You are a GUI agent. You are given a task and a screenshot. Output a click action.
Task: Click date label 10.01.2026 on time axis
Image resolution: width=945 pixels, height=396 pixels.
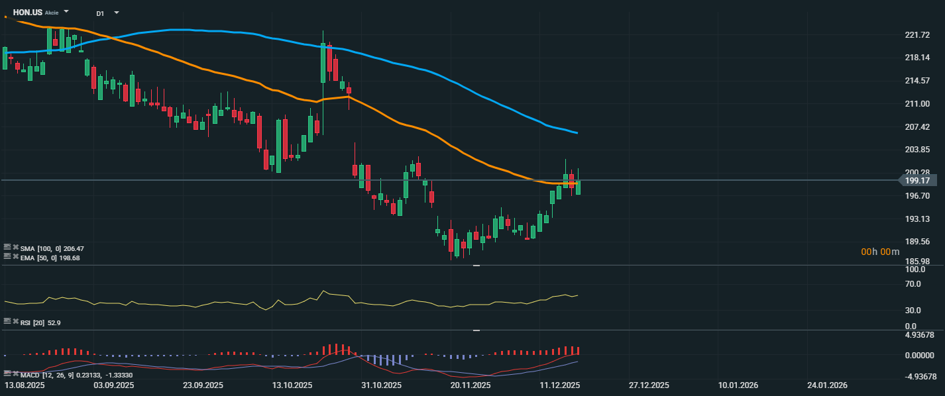(x=738, y=385)
